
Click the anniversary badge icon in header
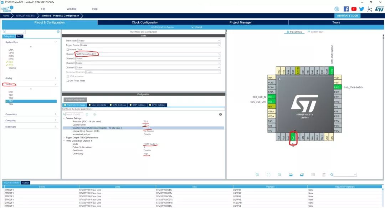(337, 9)
